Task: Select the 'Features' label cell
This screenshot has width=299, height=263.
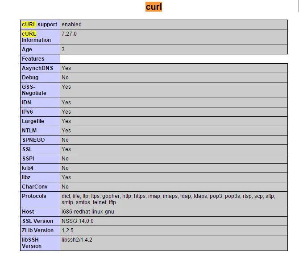Action: tap(40, 59)
